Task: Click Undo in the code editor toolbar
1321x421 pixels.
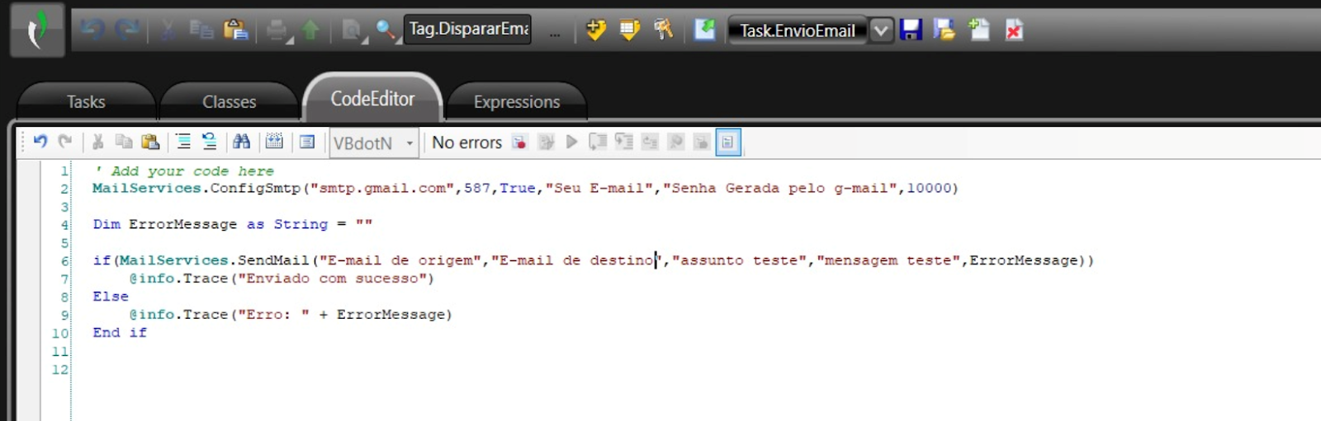Action: [40, 142]
